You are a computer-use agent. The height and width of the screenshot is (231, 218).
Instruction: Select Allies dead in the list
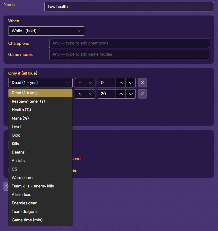40,195
